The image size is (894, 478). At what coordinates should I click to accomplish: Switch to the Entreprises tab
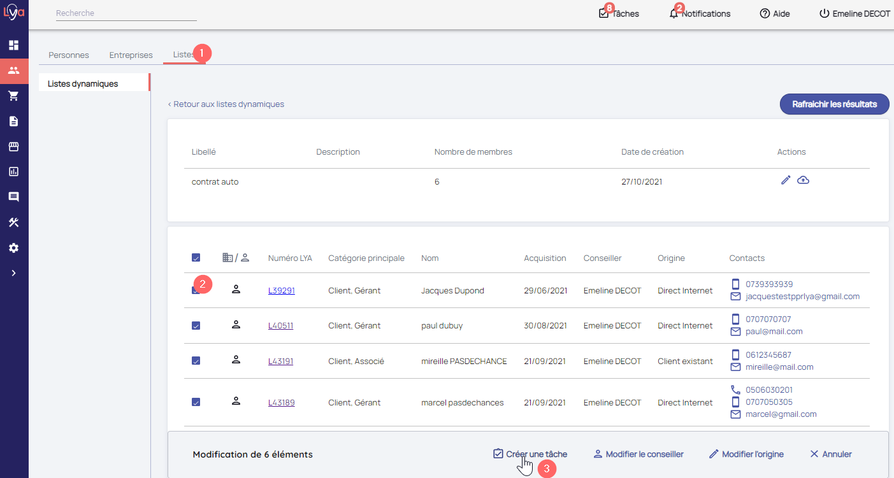pos(131,55)
